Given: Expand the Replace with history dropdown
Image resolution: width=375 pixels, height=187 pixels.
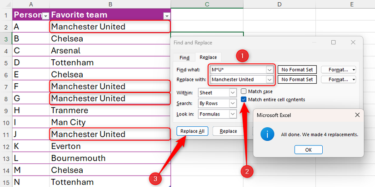Looking at the screenshot, I should [270, 80].
